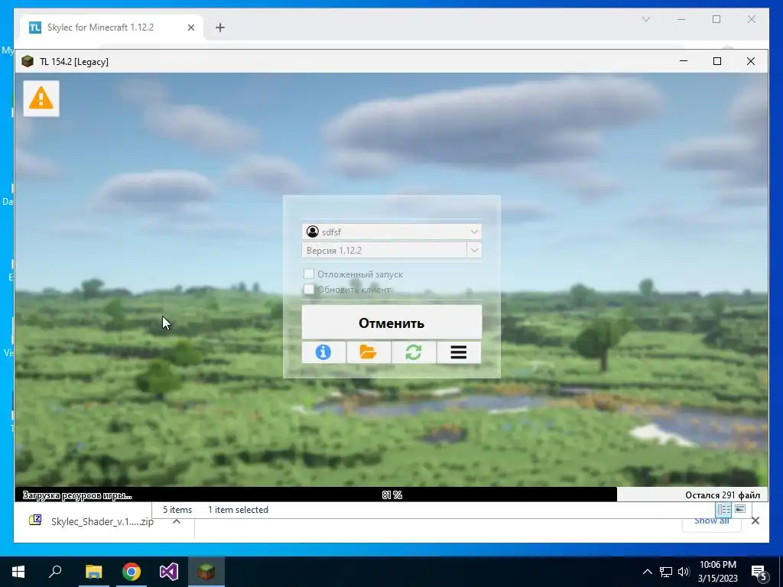
Task: Click the Skylec tab TL favicon
Action: 35,28
